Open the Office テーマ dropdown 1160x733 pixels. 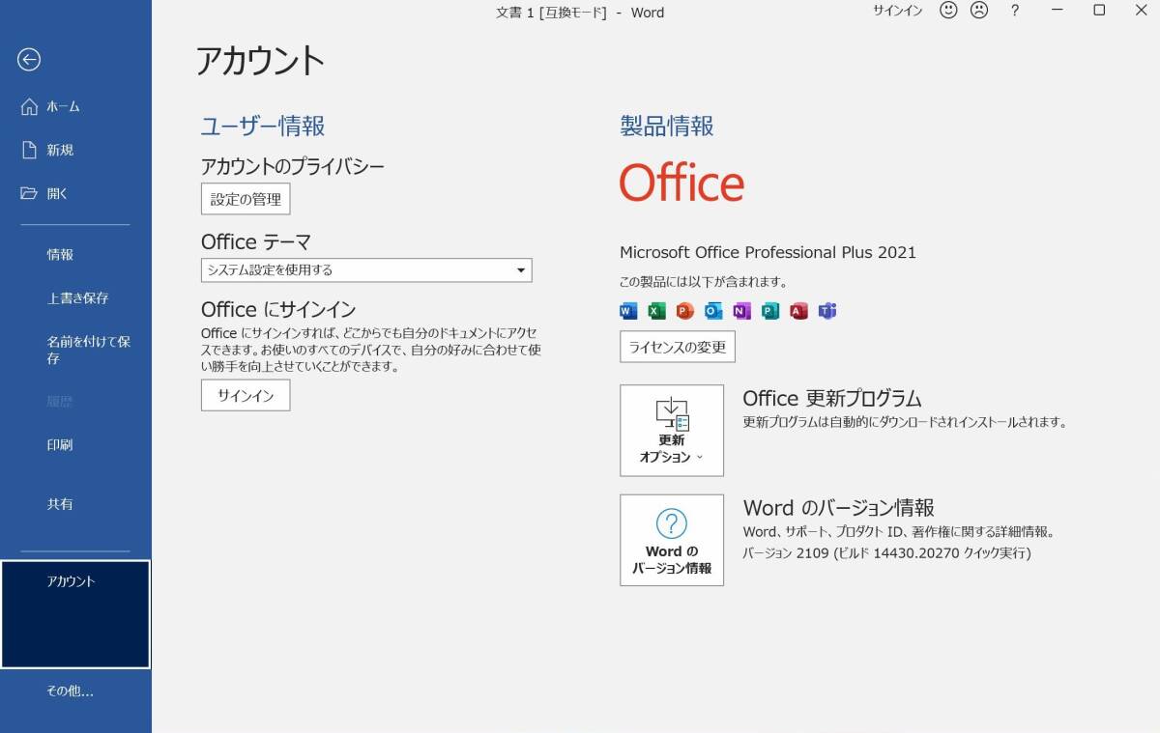click(366, 270)
